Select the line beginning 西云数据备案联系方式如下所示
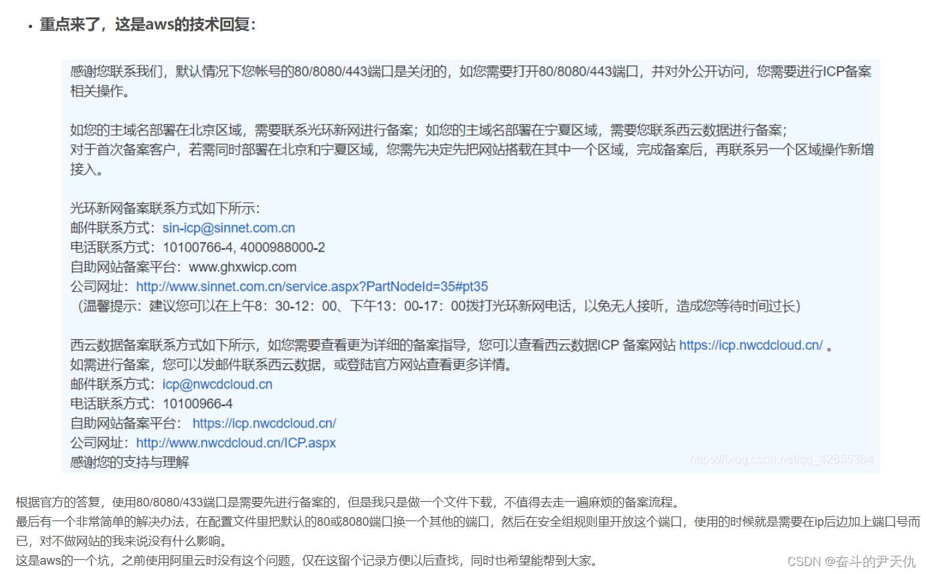The height and width of the screenshot is (574, 926). coord(453,345)
